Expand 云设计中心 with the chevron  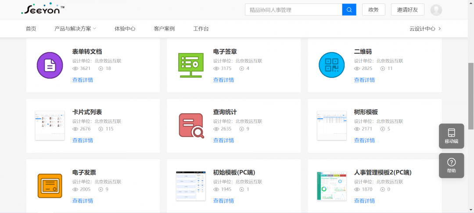pyautogui.click(x=425, y=29)
